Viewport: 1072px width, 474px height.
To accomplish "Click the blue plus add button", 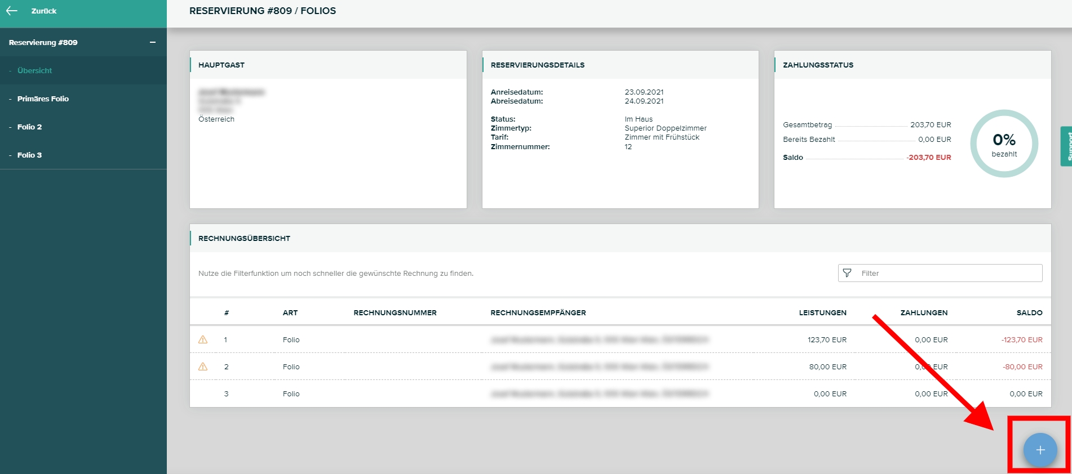I will coord(1040,450).
